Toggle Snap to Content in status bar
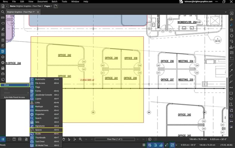 click(155, 145)
